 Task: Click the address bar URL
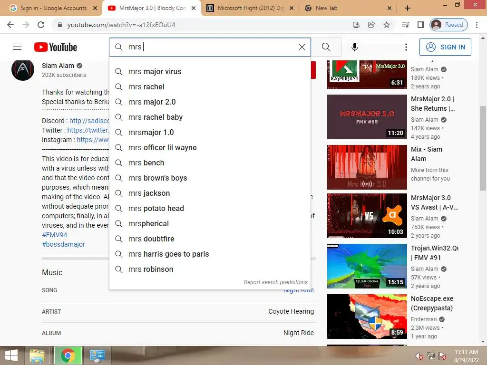(x=121, y=25)
